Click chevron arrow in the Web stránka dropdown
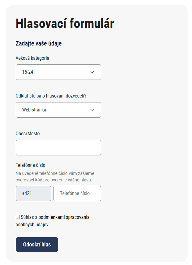This screenshot has width=192, height=265. click(92, 110)
